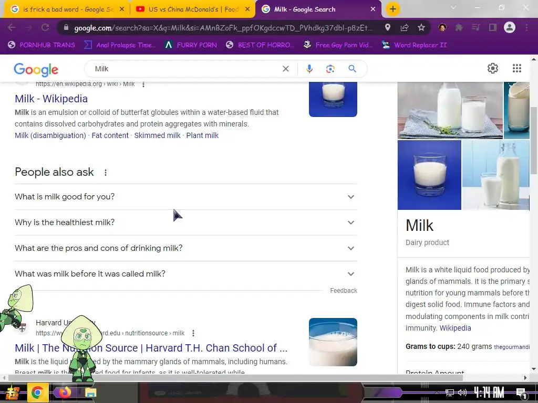Viewport: 538px width, 403px height.
Task: Launch Firefox from the taskbar
Action: point(64,392)
